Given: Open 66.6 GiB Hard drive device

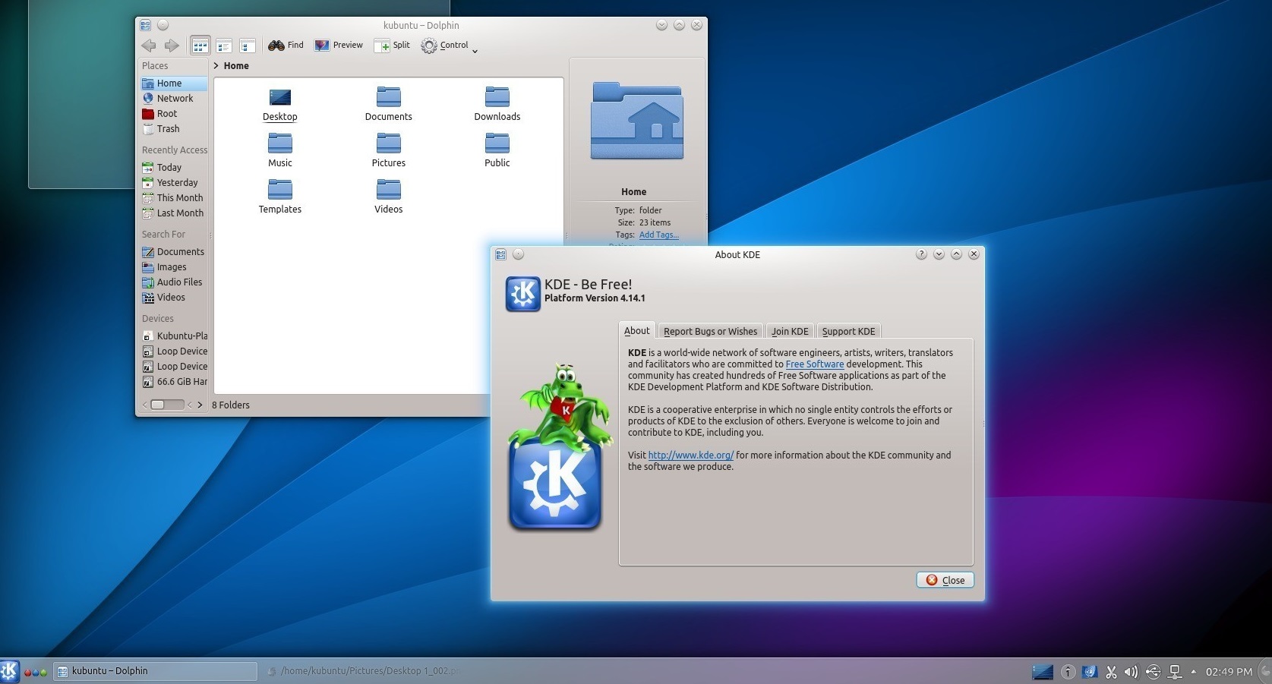Looking at the screenshot, I should pyautogui.click(x=174, y=382).
